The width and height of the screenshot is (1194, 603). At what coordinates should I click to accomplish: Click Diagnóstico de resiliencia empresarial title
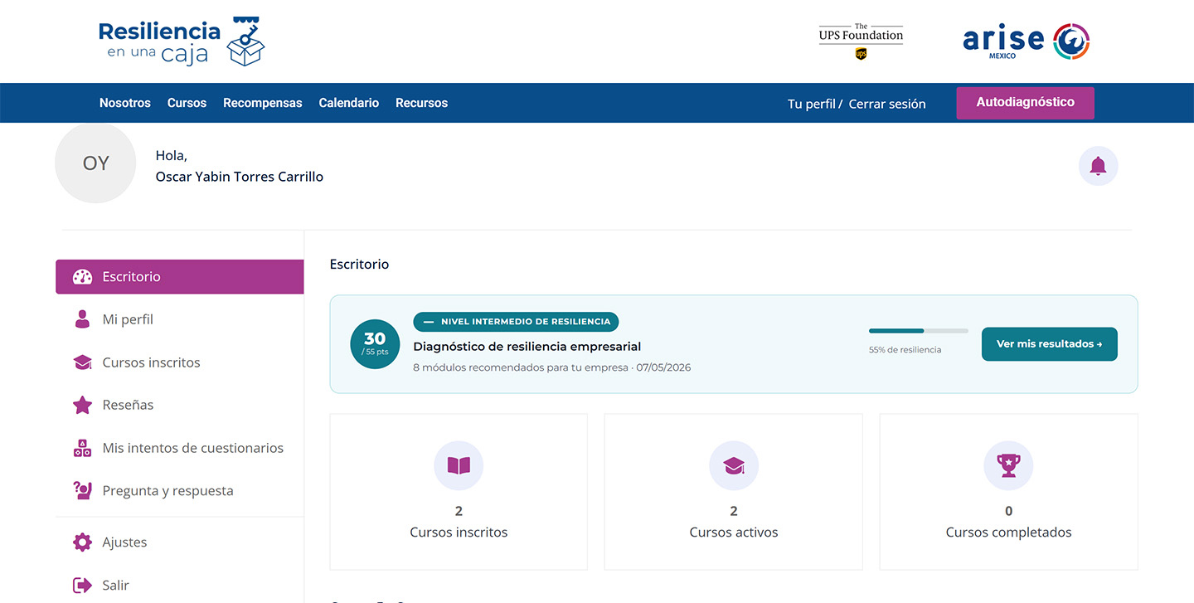coord(527,347)
